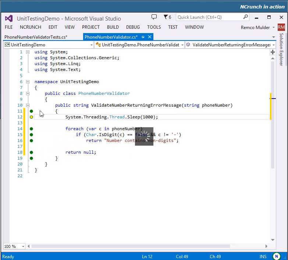The width and height of the screenshot is (288, 260).
Task: Click the notifications flag icon
Action: (x=166, y=17)
